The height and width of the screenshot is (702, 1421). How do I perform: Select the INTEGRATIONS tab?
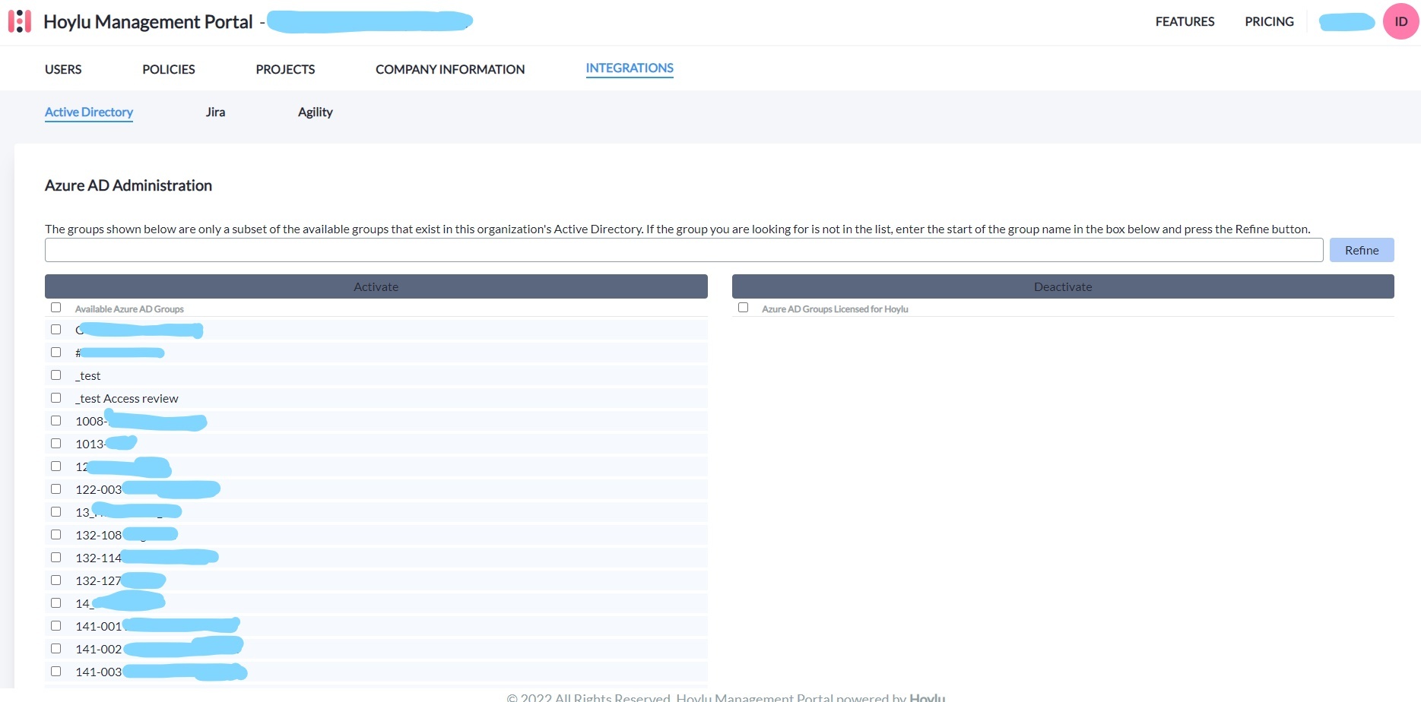630,68
